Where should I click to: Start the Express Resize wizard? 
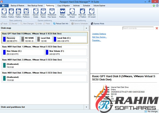coord(43,13)
